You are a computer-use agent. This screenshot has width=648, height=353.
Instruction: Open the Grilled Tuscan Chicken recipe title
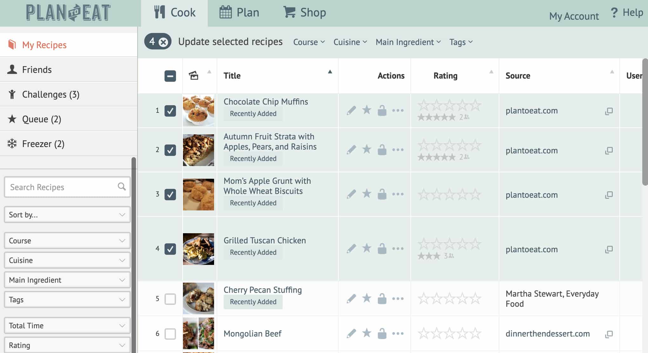[x=265, y=241]
